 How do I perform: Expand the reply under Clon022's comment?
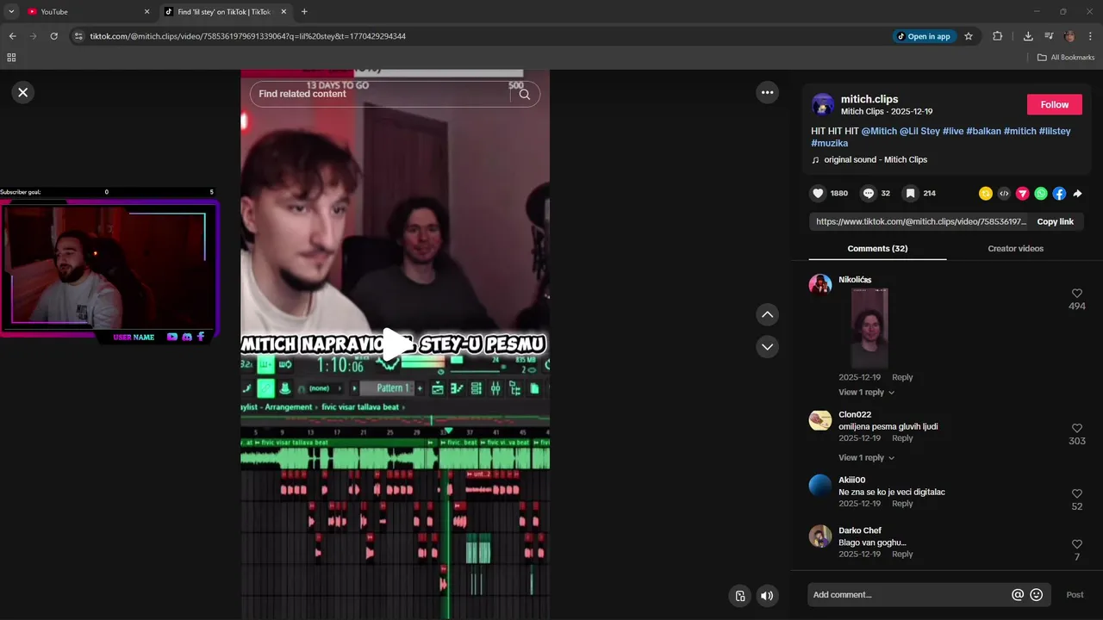(x=866, y=458)
